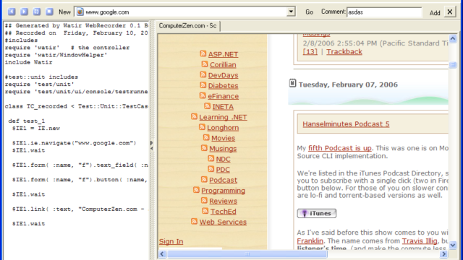Open the TechEd category link
Viewport: 463px width, 260px height.
(x=223, y=212)
